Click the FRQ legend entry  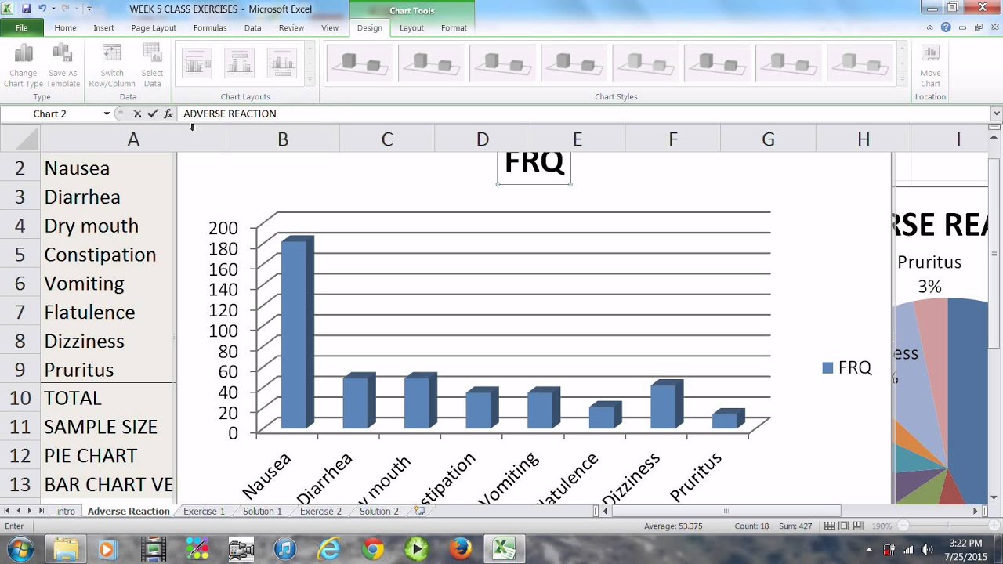pyautogui.click(x=847, y=367)
